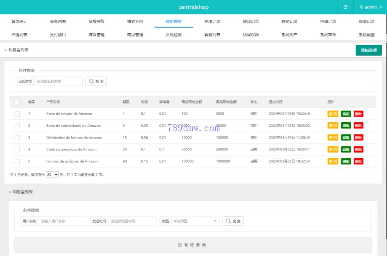This screenshot has height=256, width=387.
Task: Disable the Bono de novato de Amazon product
Action: 333,114
